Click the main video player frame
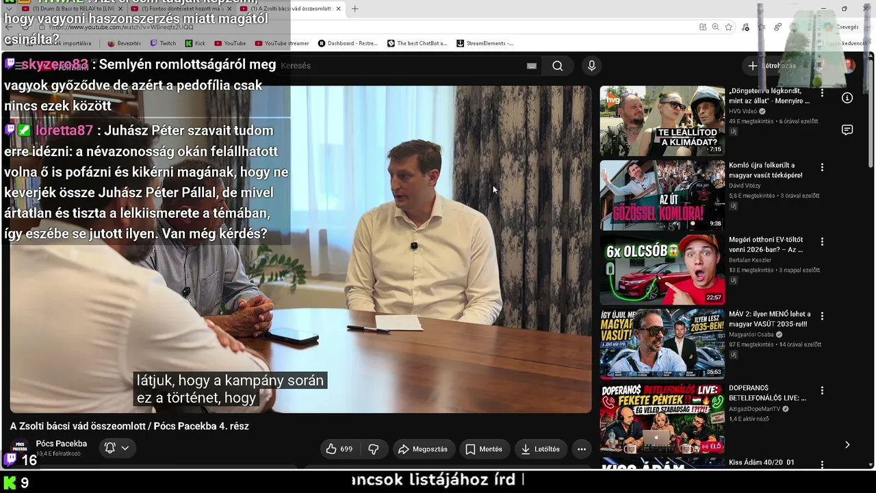 click(x=300, y=249)
